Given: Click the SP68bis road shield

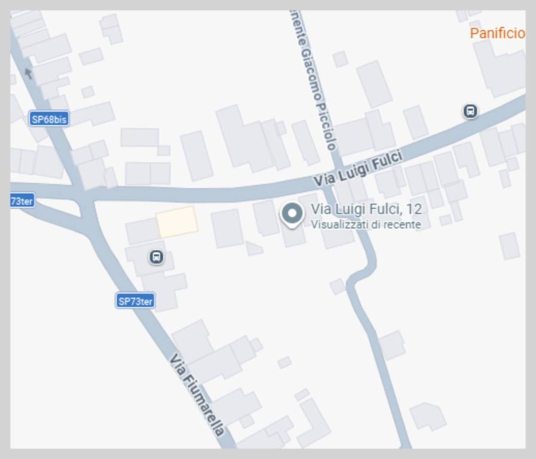Looking at the screenshot, I should (49, 119).
